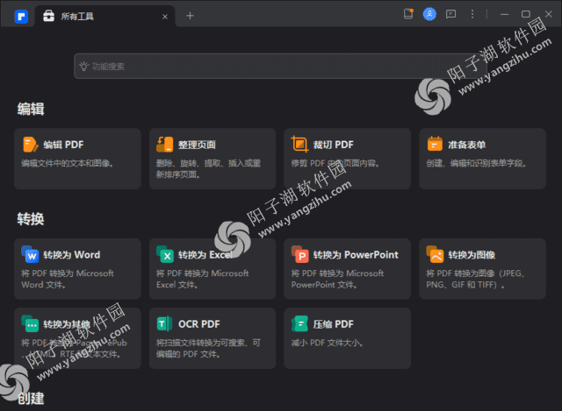Open the mobile device notification icon
The image size is (562, 411).
coord(408,14)
